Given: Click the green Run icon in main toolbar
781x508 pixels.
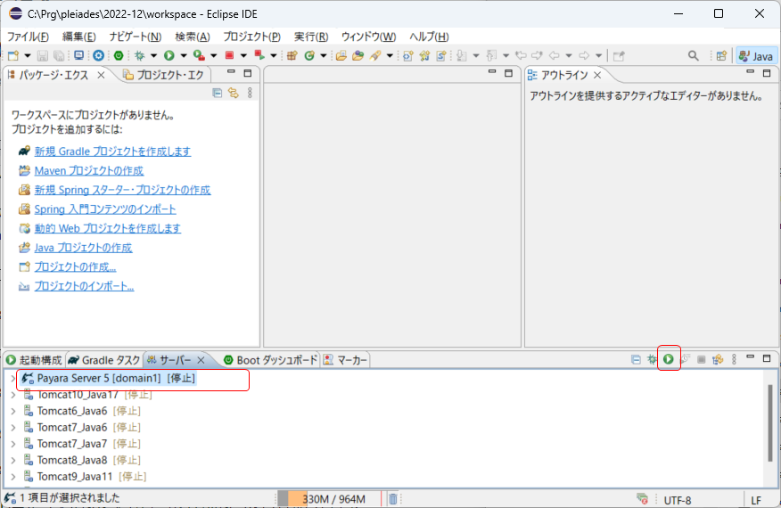Looking at the screenshot, I should [169, 56].
